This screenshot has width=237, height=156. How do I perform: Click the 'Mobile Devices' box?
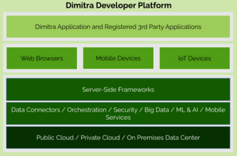(118, 58)
